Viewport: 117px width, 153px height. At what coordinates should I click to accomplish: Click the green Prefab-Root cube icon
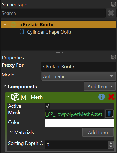tap(14, 24)
